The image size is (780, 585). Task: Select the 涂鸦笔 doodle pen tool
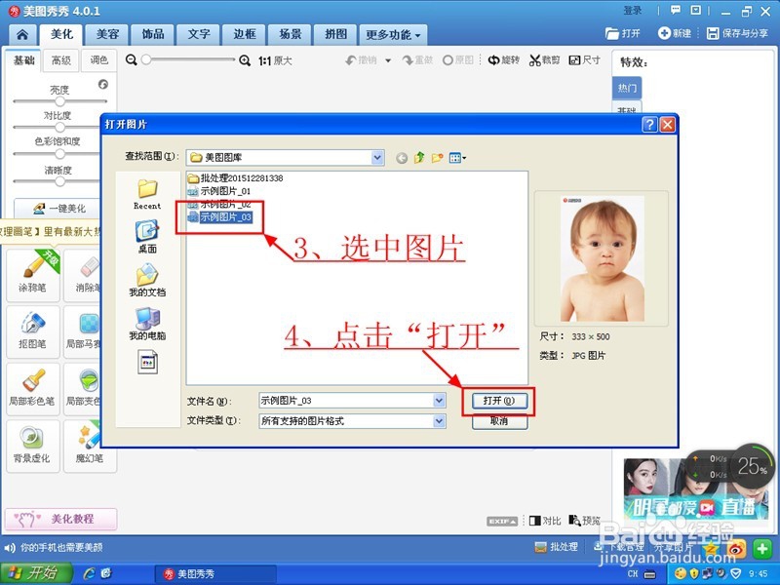point(32,276)
